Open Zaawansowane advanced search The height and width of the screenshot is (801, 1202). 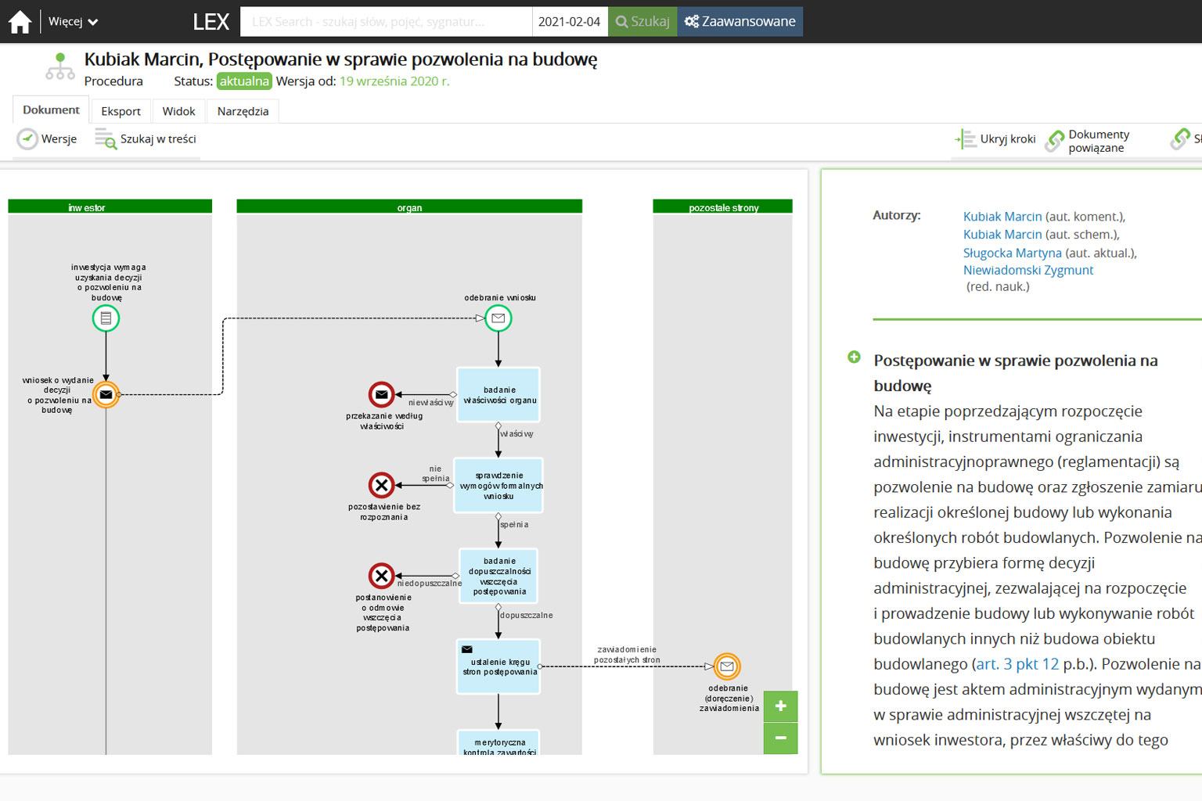point(740,22)
